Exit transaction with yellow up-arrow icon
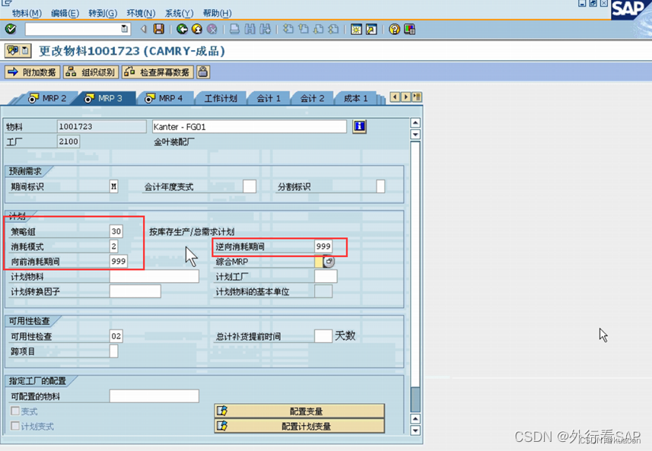652x451 pixels. 197,29
